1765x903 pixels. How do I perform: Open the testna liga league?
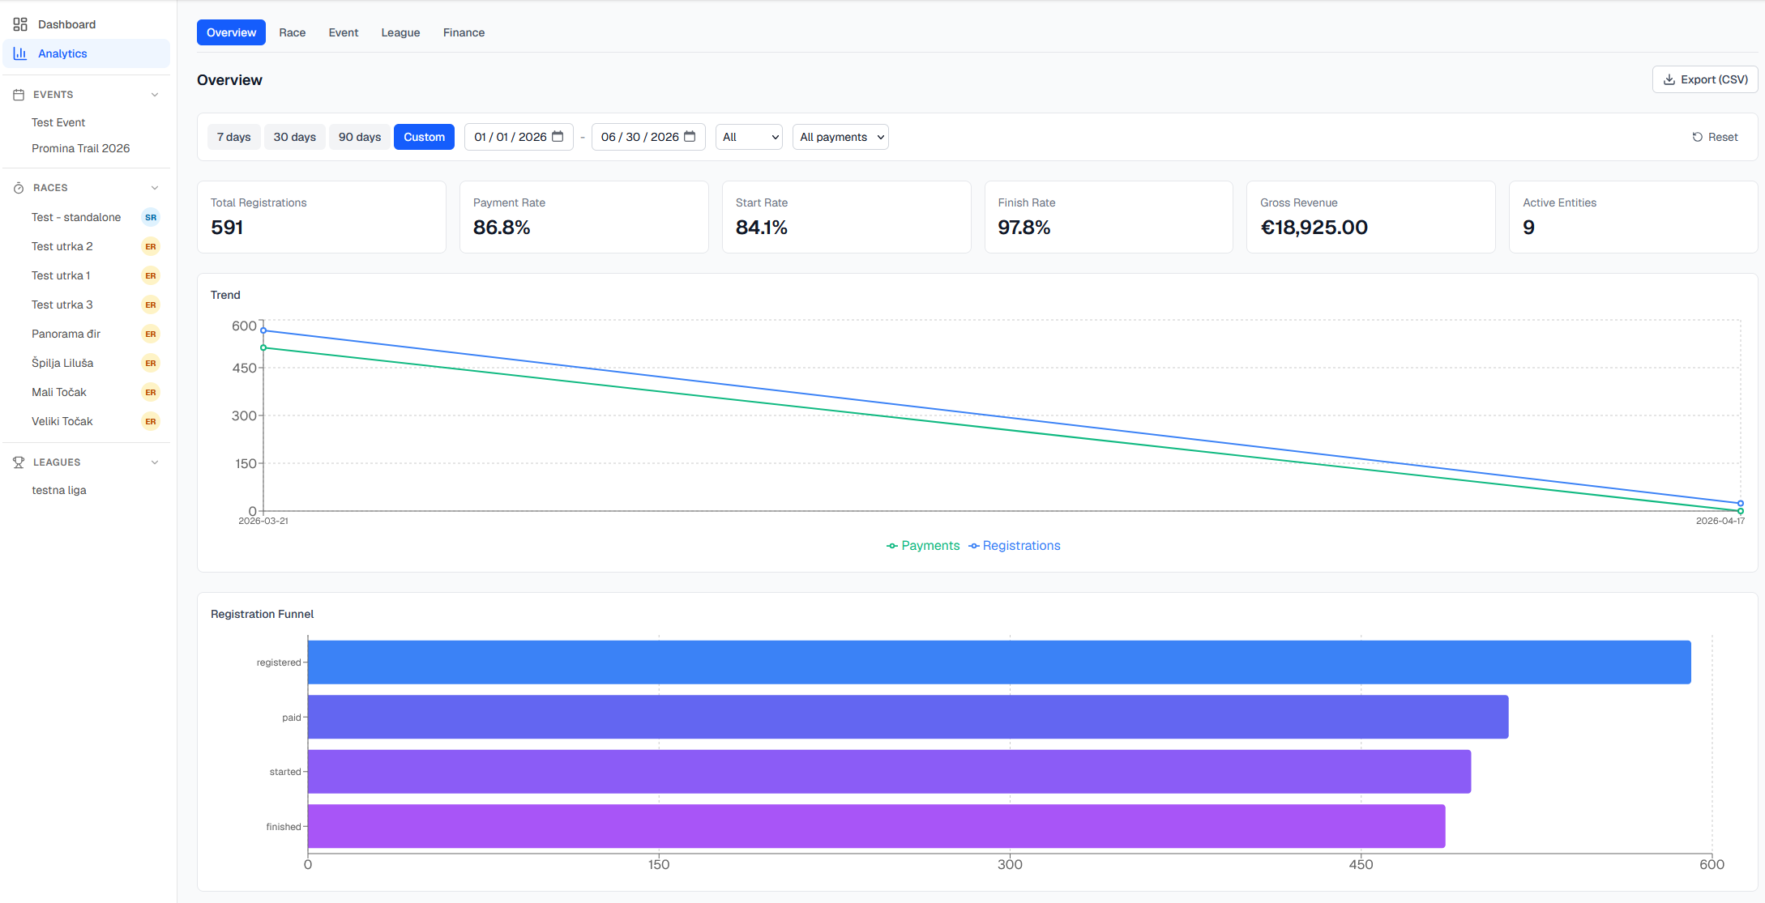coord(59,490)
